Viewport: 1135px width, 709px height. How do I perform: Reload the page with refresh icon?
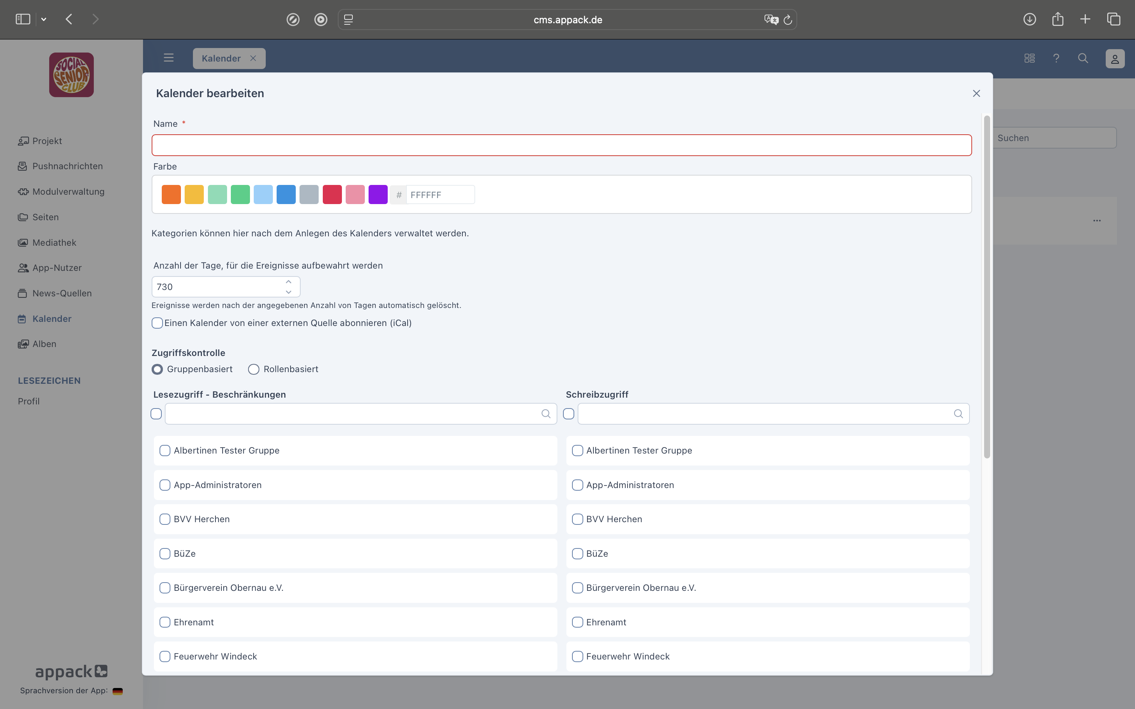(788, 20)
